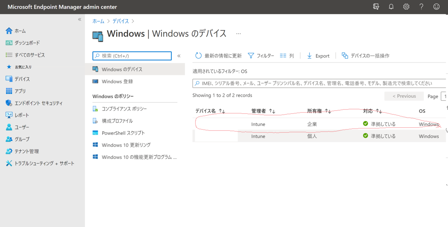Click 準拠している in the 企業 row
The image size is (448, 227).
[379, 124]
